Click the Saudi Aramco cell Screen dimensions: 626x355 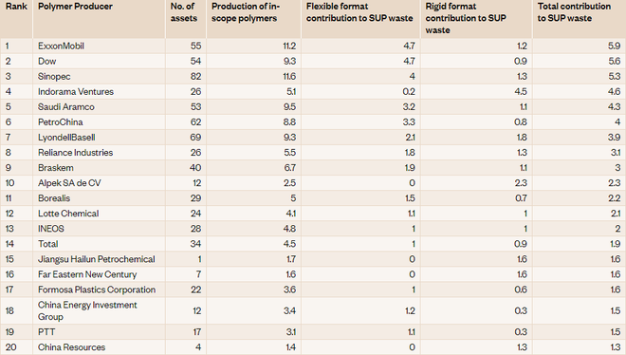tap(65, 106)
